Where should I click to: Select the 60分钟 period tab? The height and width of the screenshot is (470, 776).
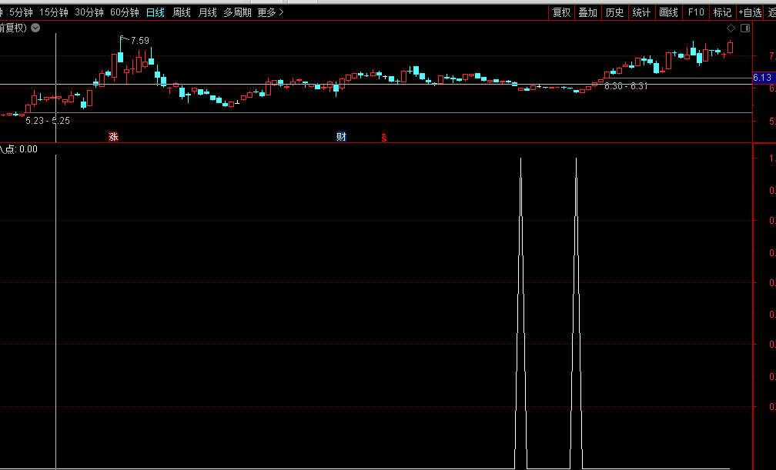[x=125, y=12]
